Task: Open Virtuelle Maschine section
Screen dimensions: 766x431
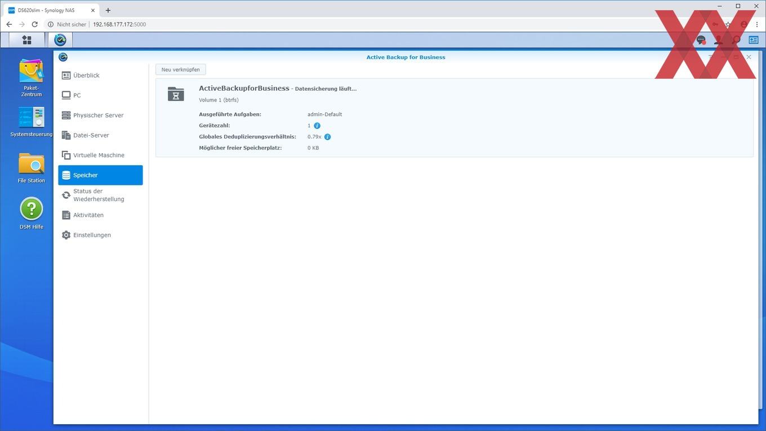Action: [100, 155]
